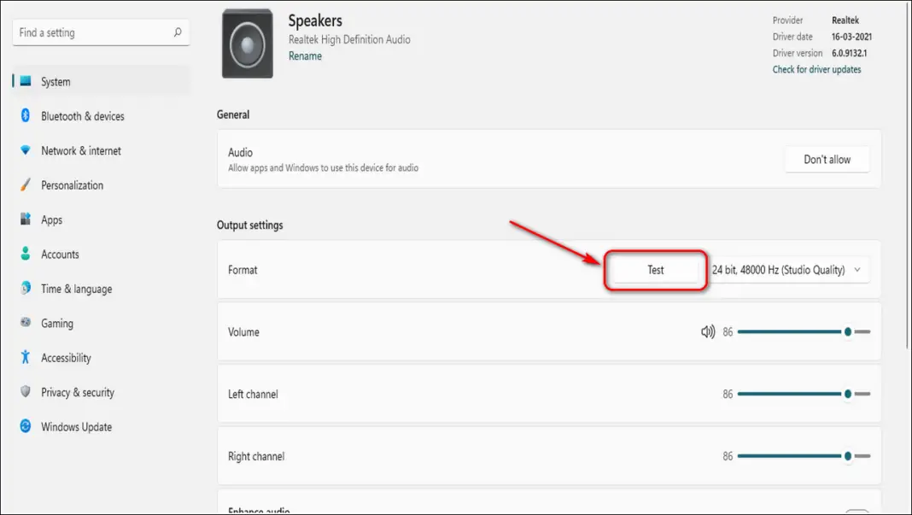Click the Test button for audio format

[x=655, y=269]
